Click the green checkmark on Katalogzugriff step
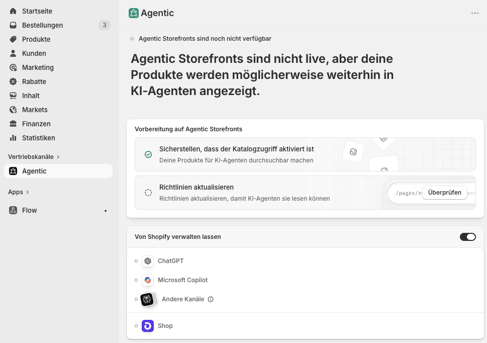Viewport: 487px width, 343px height. click(148, 154)
